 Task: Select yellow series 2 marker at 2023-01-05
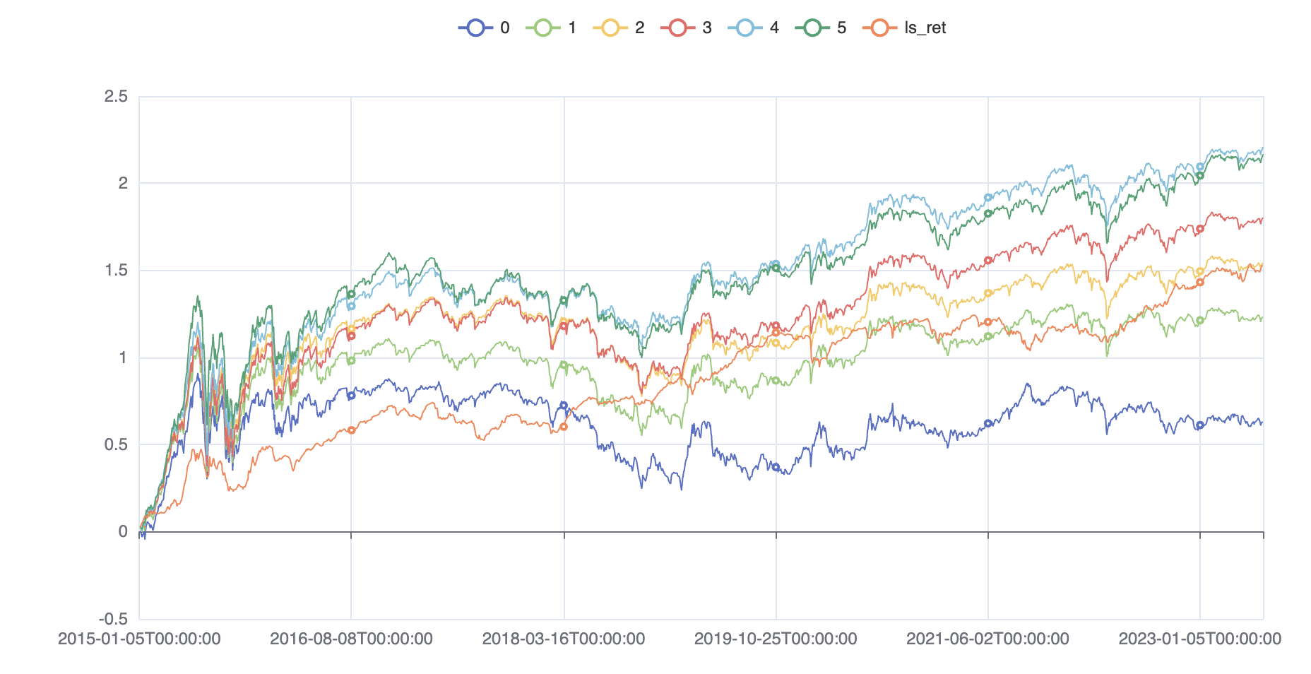(x=1199, y=271)
